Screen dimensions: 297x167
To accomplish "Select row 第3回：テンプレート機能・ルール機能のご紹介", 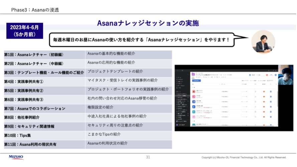I will 88,73.
